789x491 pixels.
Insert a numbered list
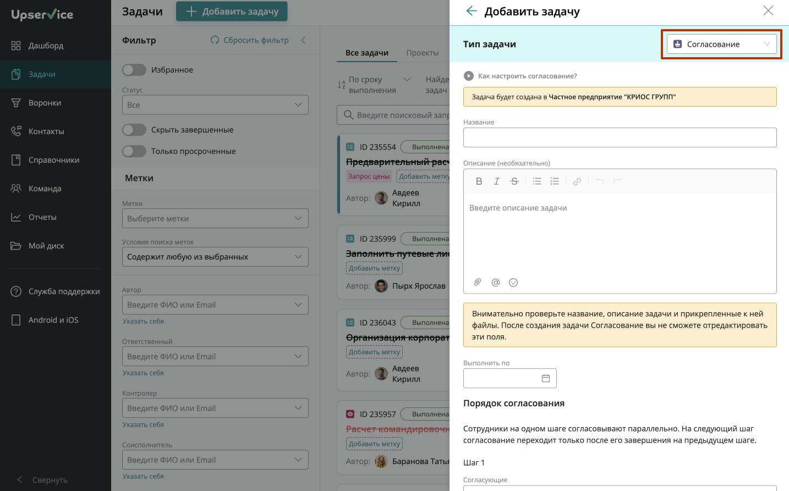(555, 181)
